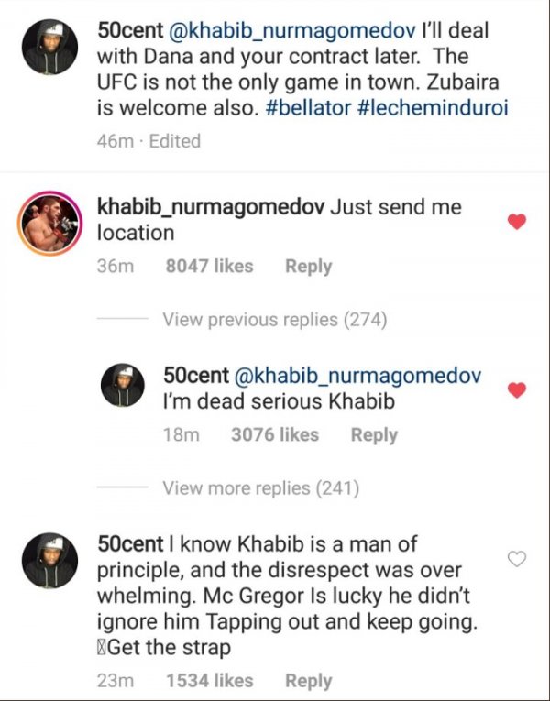550x701 pixels.
Task: Like 50cent's 'man of principle' comment
Action: 517,559
